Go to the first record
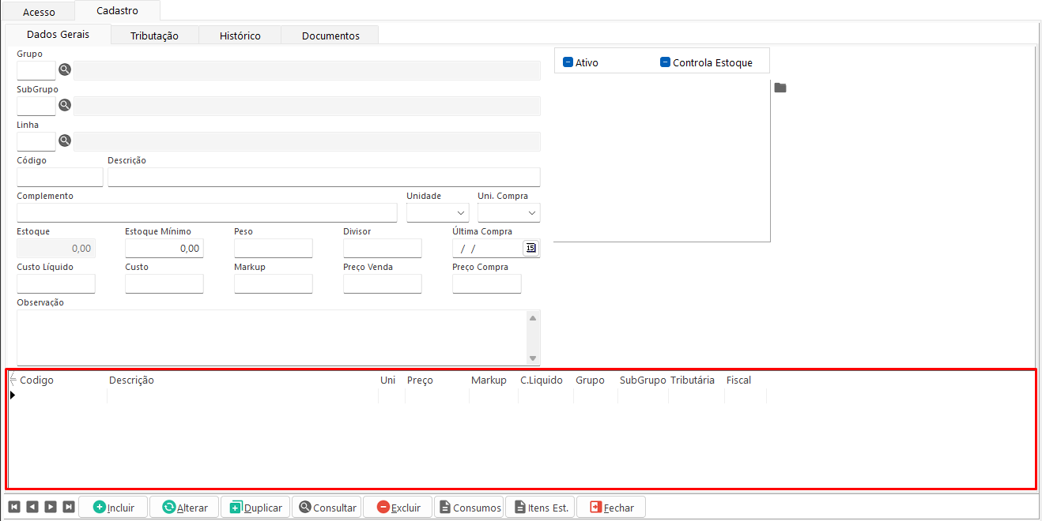The image size is (1042, 521). 14,507
